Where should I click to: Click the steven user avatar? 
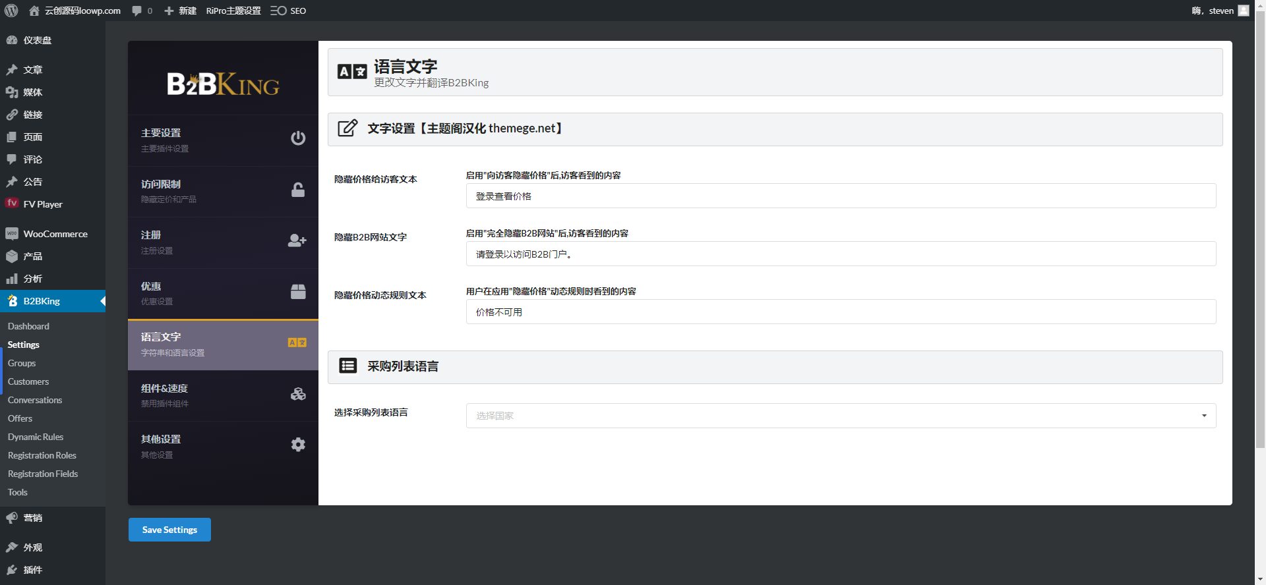(x=1244, y=11)
